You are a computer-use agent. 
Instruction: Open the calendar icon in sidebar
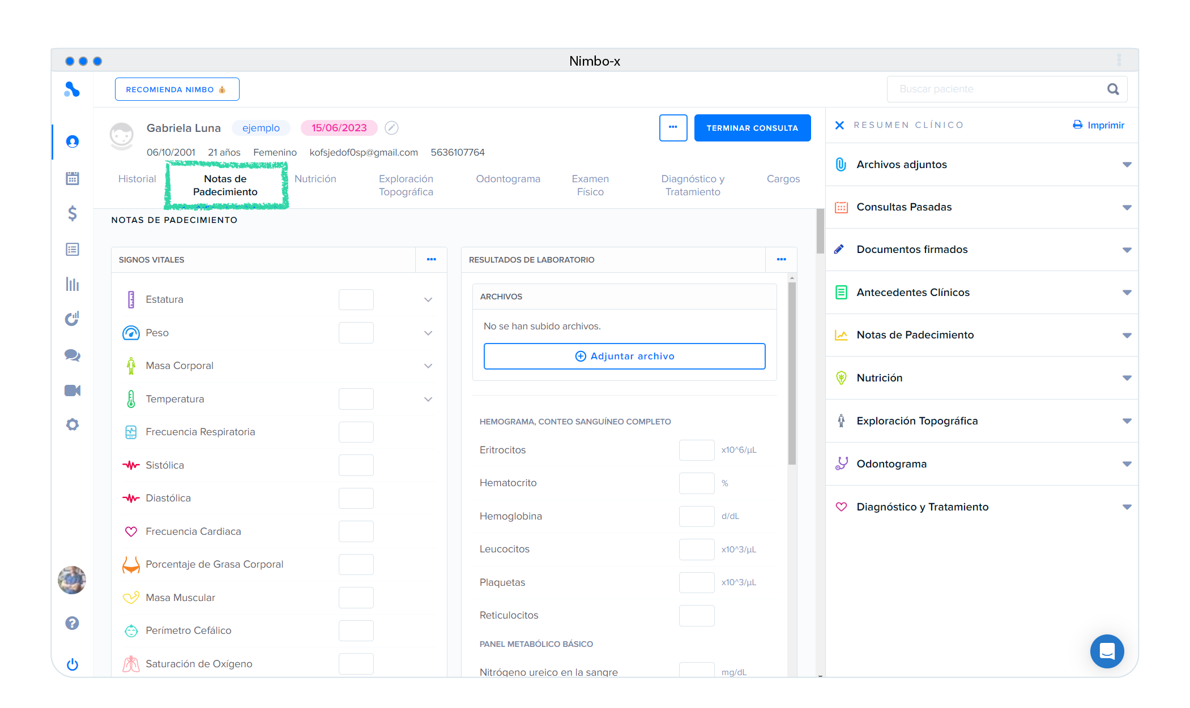pyautogui.click(x=72, y=178)
